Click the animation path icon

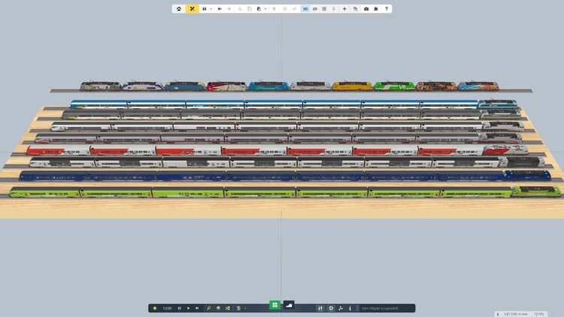[341, 309]
